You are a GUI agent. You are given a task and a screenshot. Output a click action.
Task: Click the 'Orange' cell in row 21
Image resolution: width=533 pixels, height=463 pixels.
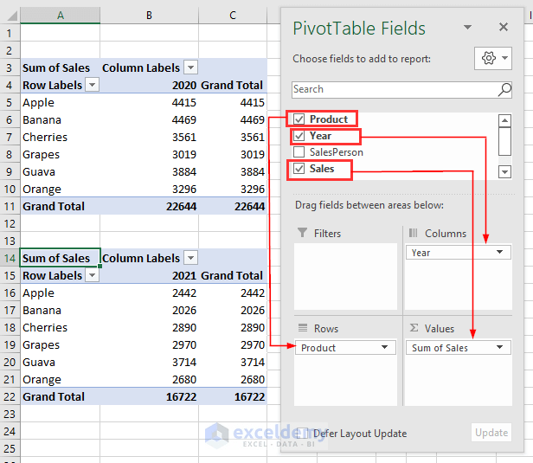(x=61, y=379)
